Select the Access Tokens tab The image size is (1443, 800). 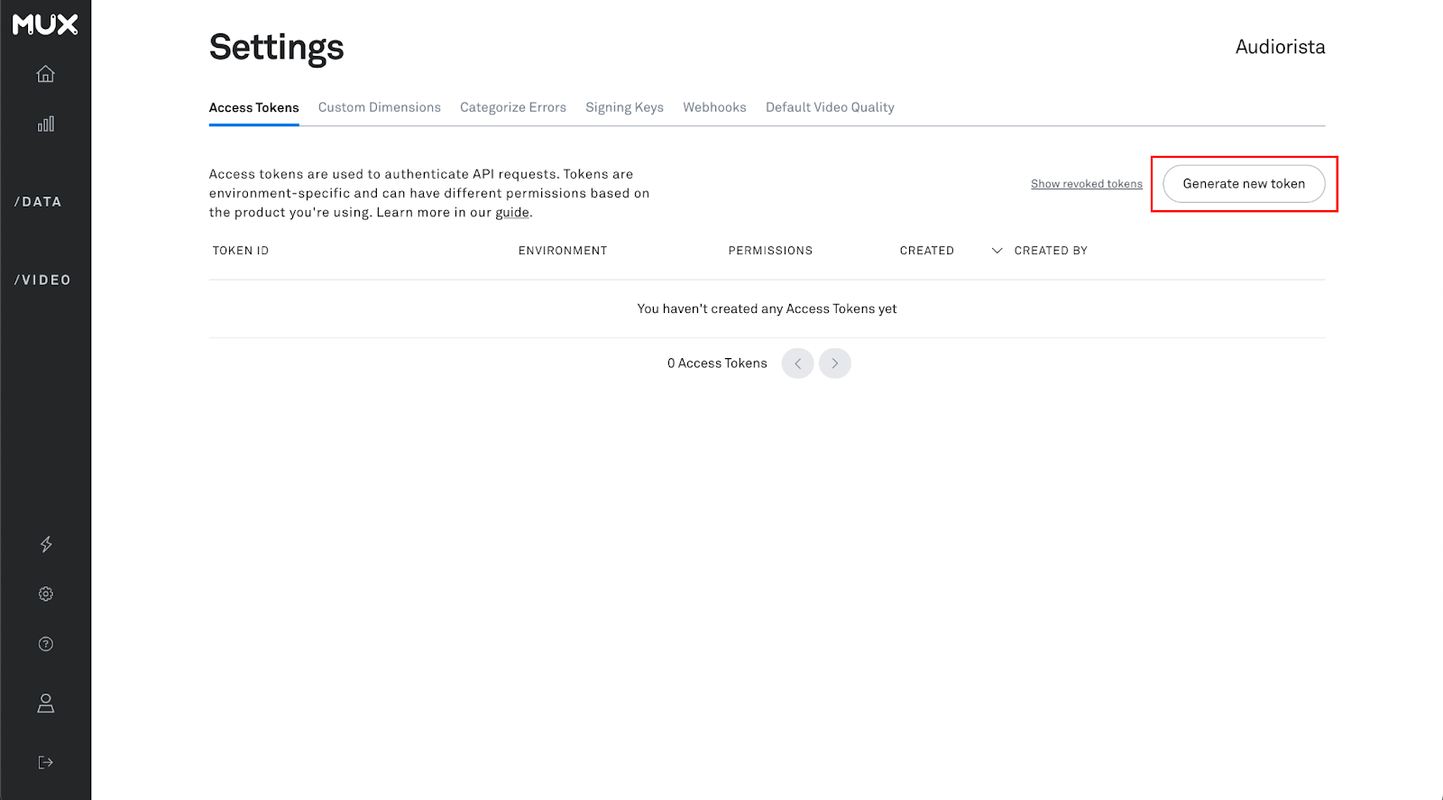[253, 107]
